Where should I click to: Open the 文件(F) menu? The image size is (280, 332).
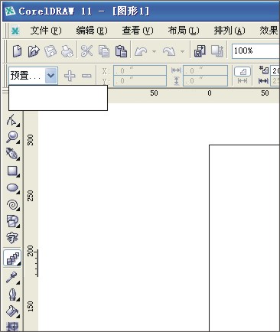coord(46,31)
